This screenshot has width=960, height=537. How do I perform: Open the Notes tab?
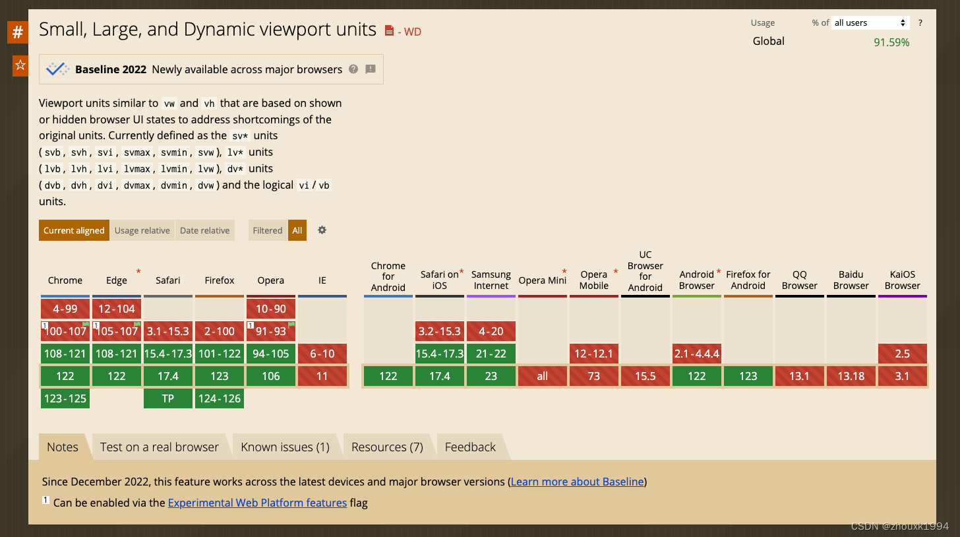point(63,447)
